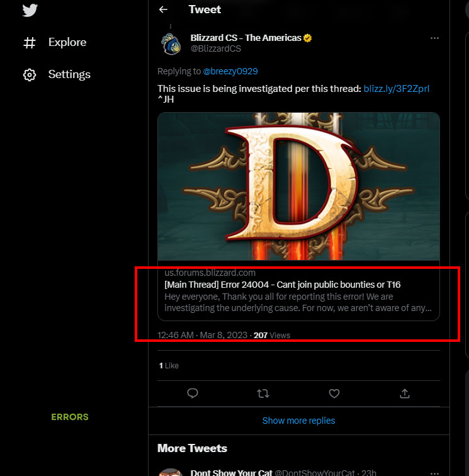Click the @BlizzardCS handle
Viewport: 469px width, 476px height.
click(216, 48)
